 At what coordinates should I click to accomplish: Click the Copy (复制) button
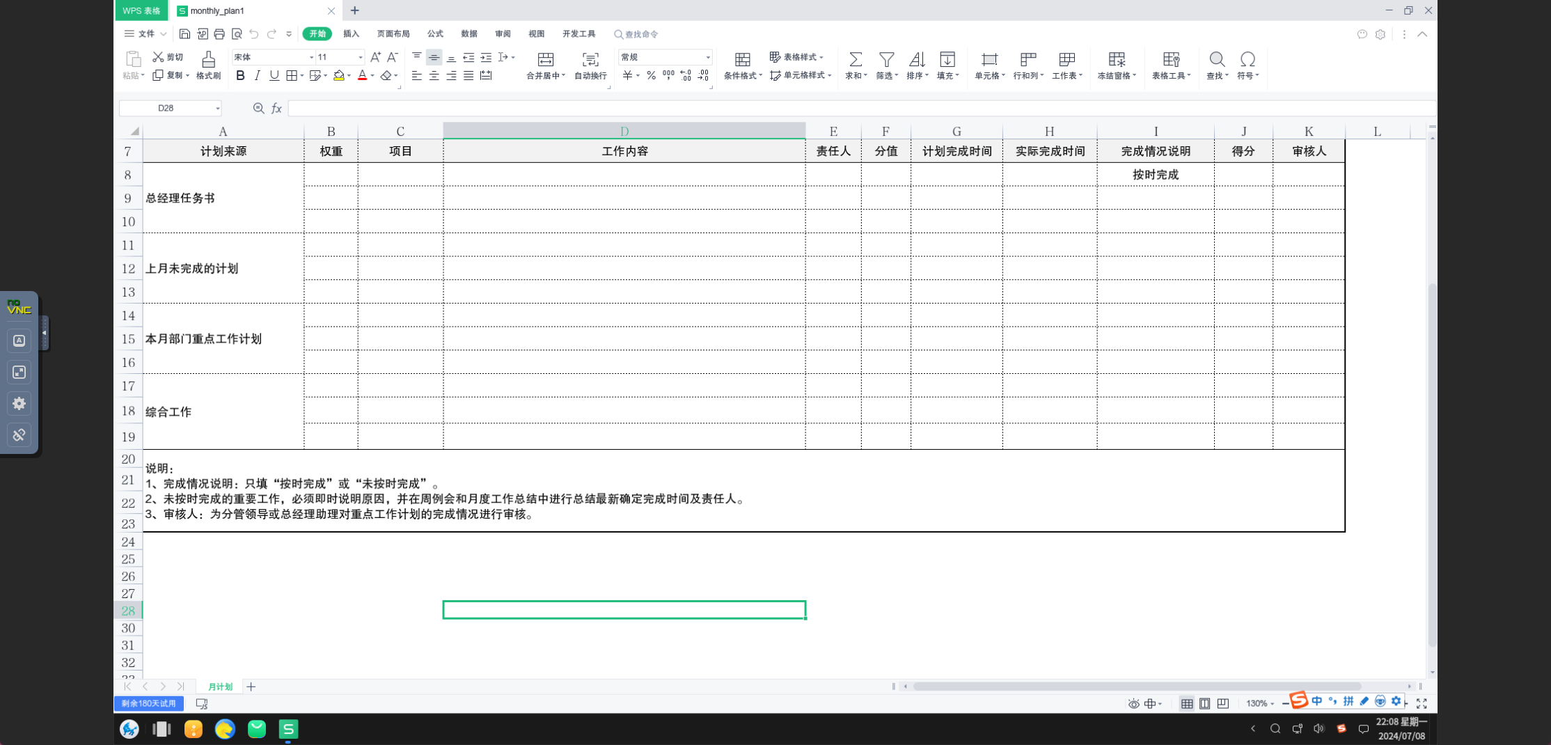tap(170, 75)
